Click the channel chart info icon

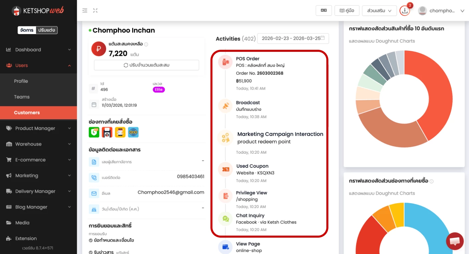432,181
